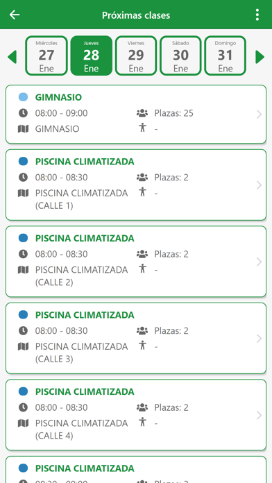Screen dimensions: 272x483
Task: Open the PISCINA CLIMATIZADA CALLE 2 title
Action: [85, 238]
